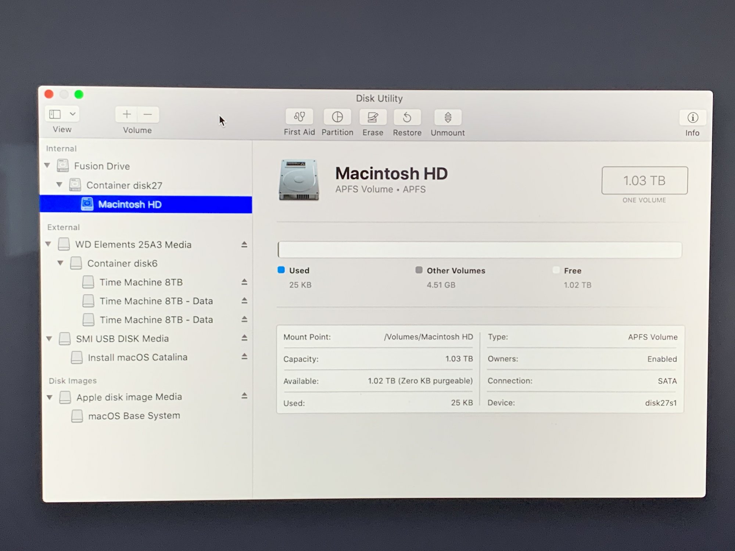This screenshot has width=735, height=551.
Task: Select Container disk27 in sidebar
Action: coord(124,185)
